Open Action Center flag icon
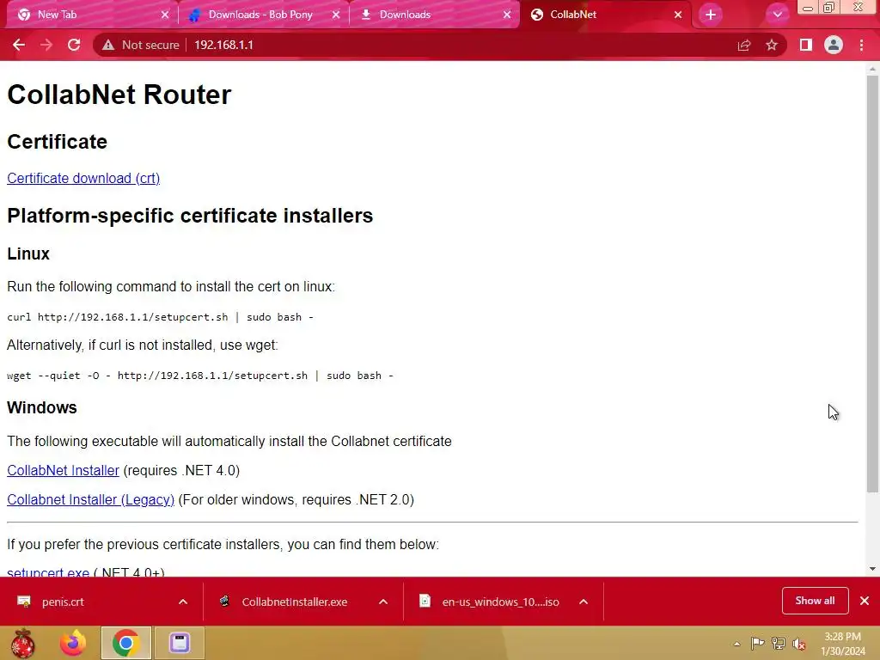880x660 pixels. pos(757,643)
